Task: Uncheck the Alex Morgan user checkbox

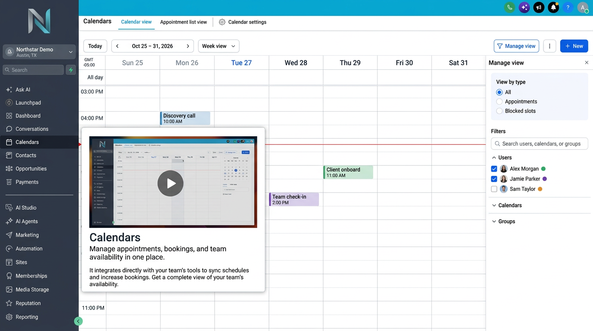Action: 494,169
